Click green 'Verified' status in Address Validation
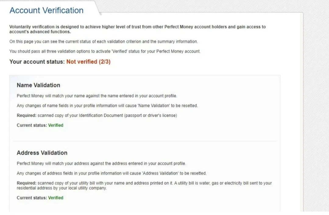Image resolution: width=329 pixels, height=215 pixels. point(56,198)
